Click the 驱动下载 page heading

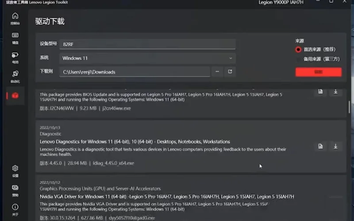[50, 21]
